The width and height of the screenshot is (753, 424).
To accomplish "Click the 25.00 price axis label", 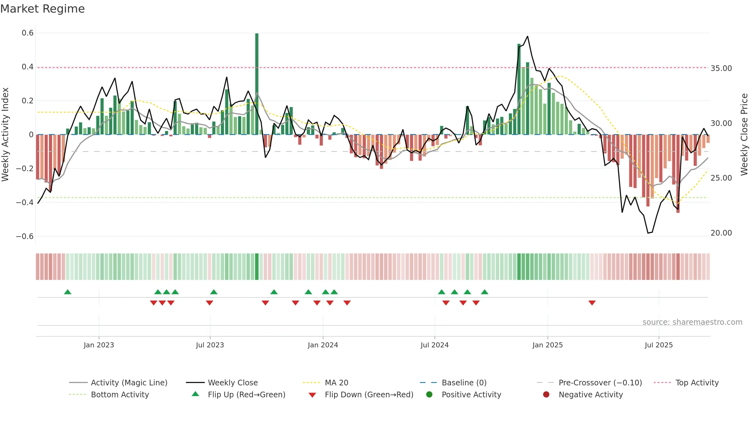I will (x=721, y=178).
